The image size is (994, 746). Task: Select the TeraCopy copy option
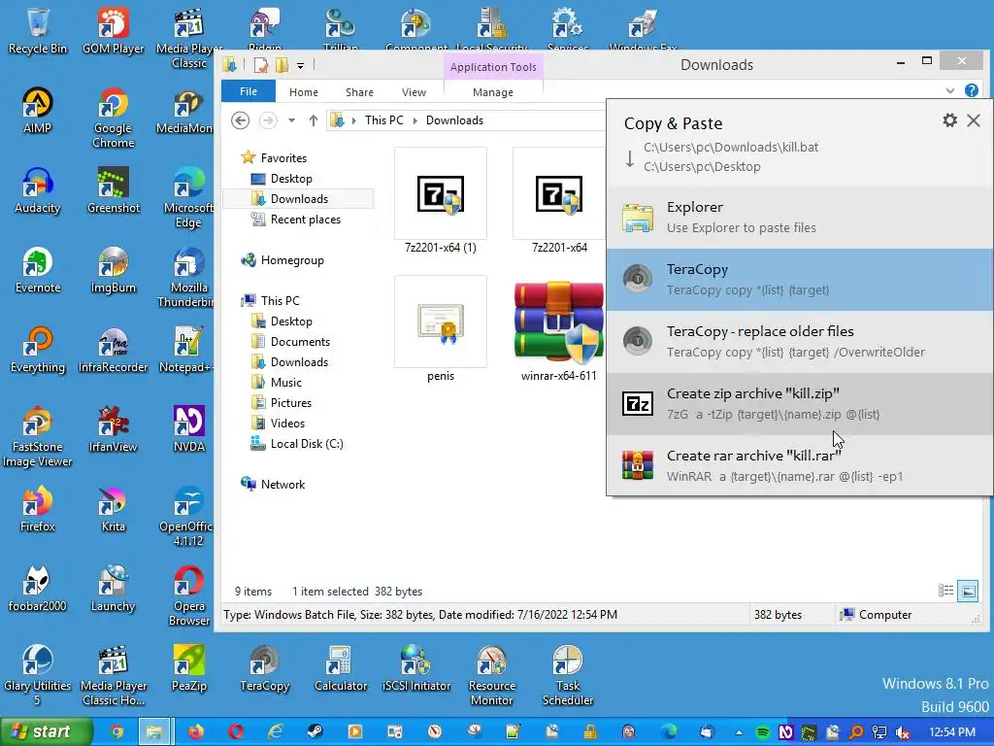click(x=800, y=279)
